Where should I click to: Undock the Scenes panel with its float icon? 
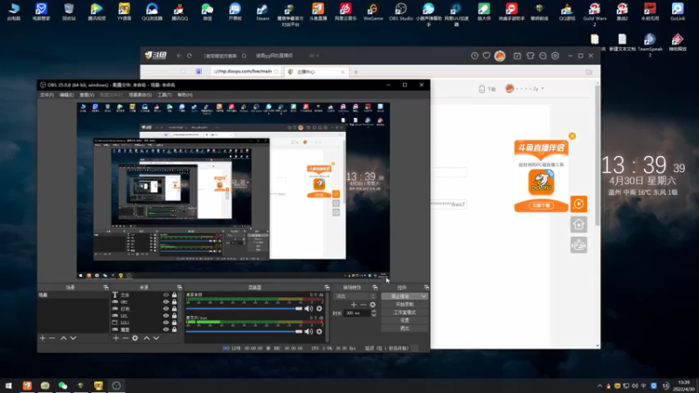106,287
